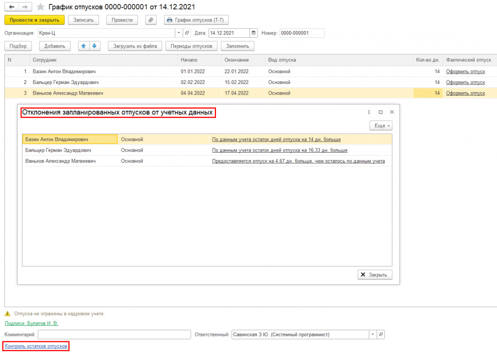Sort by the Окончание column header
Screen dimensions: 497x353
click(244, 60)
